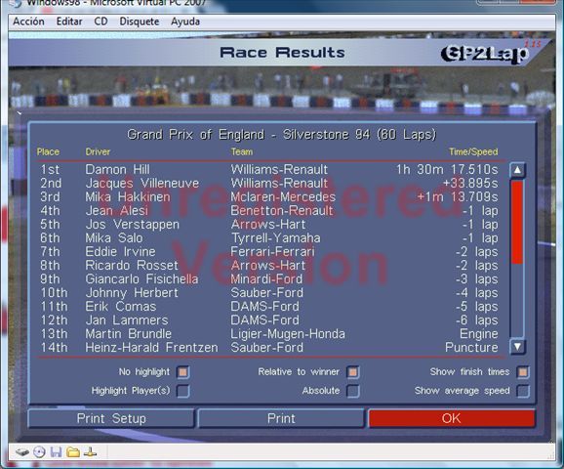Viewport: 564px width, 469px height.
Task: Click the floppy disk icon in status bar
Action: (x=57, y=452)
